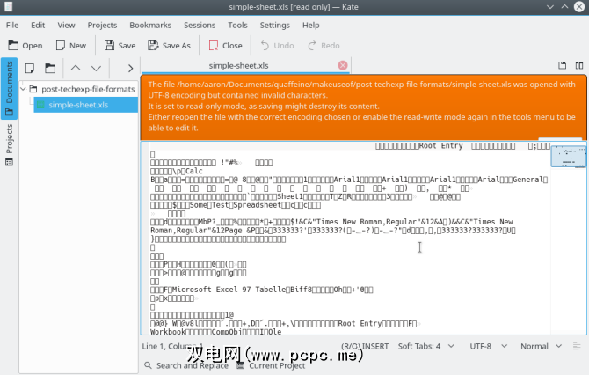The height and width of the screenshot is (375, 589).
Task: Expand sidebar toolbar overflow chevron
Action: pos(130,68)
